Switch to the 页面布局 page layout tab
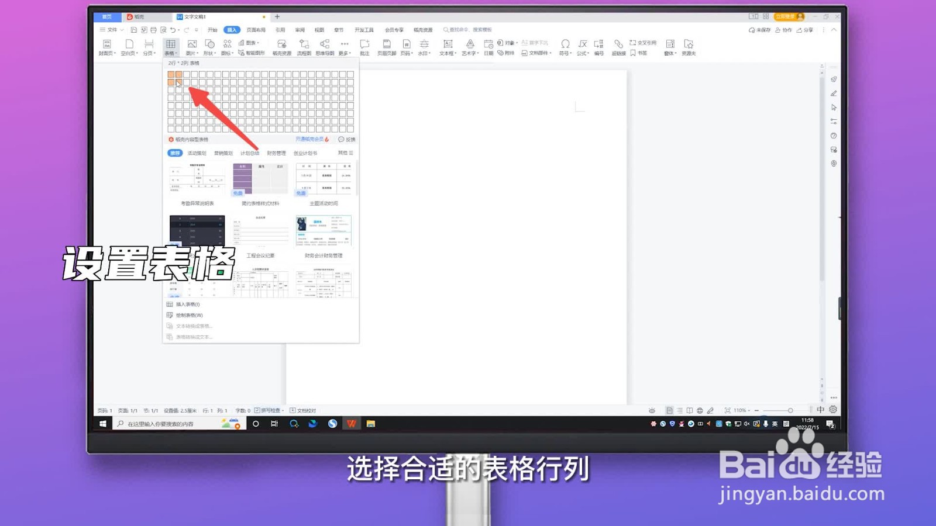This screenshot has height=526, width=936. tap(256, 30)
